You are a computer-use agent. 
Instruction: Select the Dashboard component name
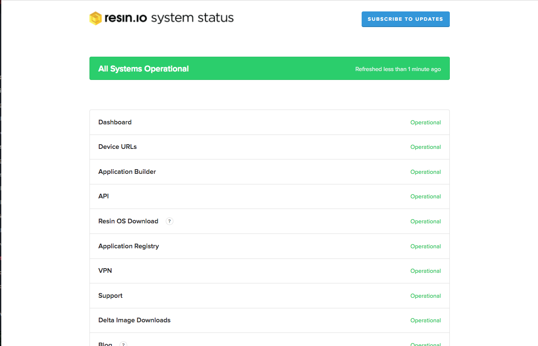115,122
